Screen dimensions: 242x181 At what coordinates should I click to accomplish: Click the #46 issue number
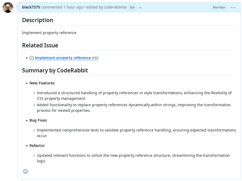[x=95, y=58]
